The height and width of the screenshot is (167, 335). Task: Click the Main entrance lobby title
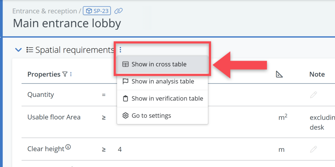[x=67, y=23]
